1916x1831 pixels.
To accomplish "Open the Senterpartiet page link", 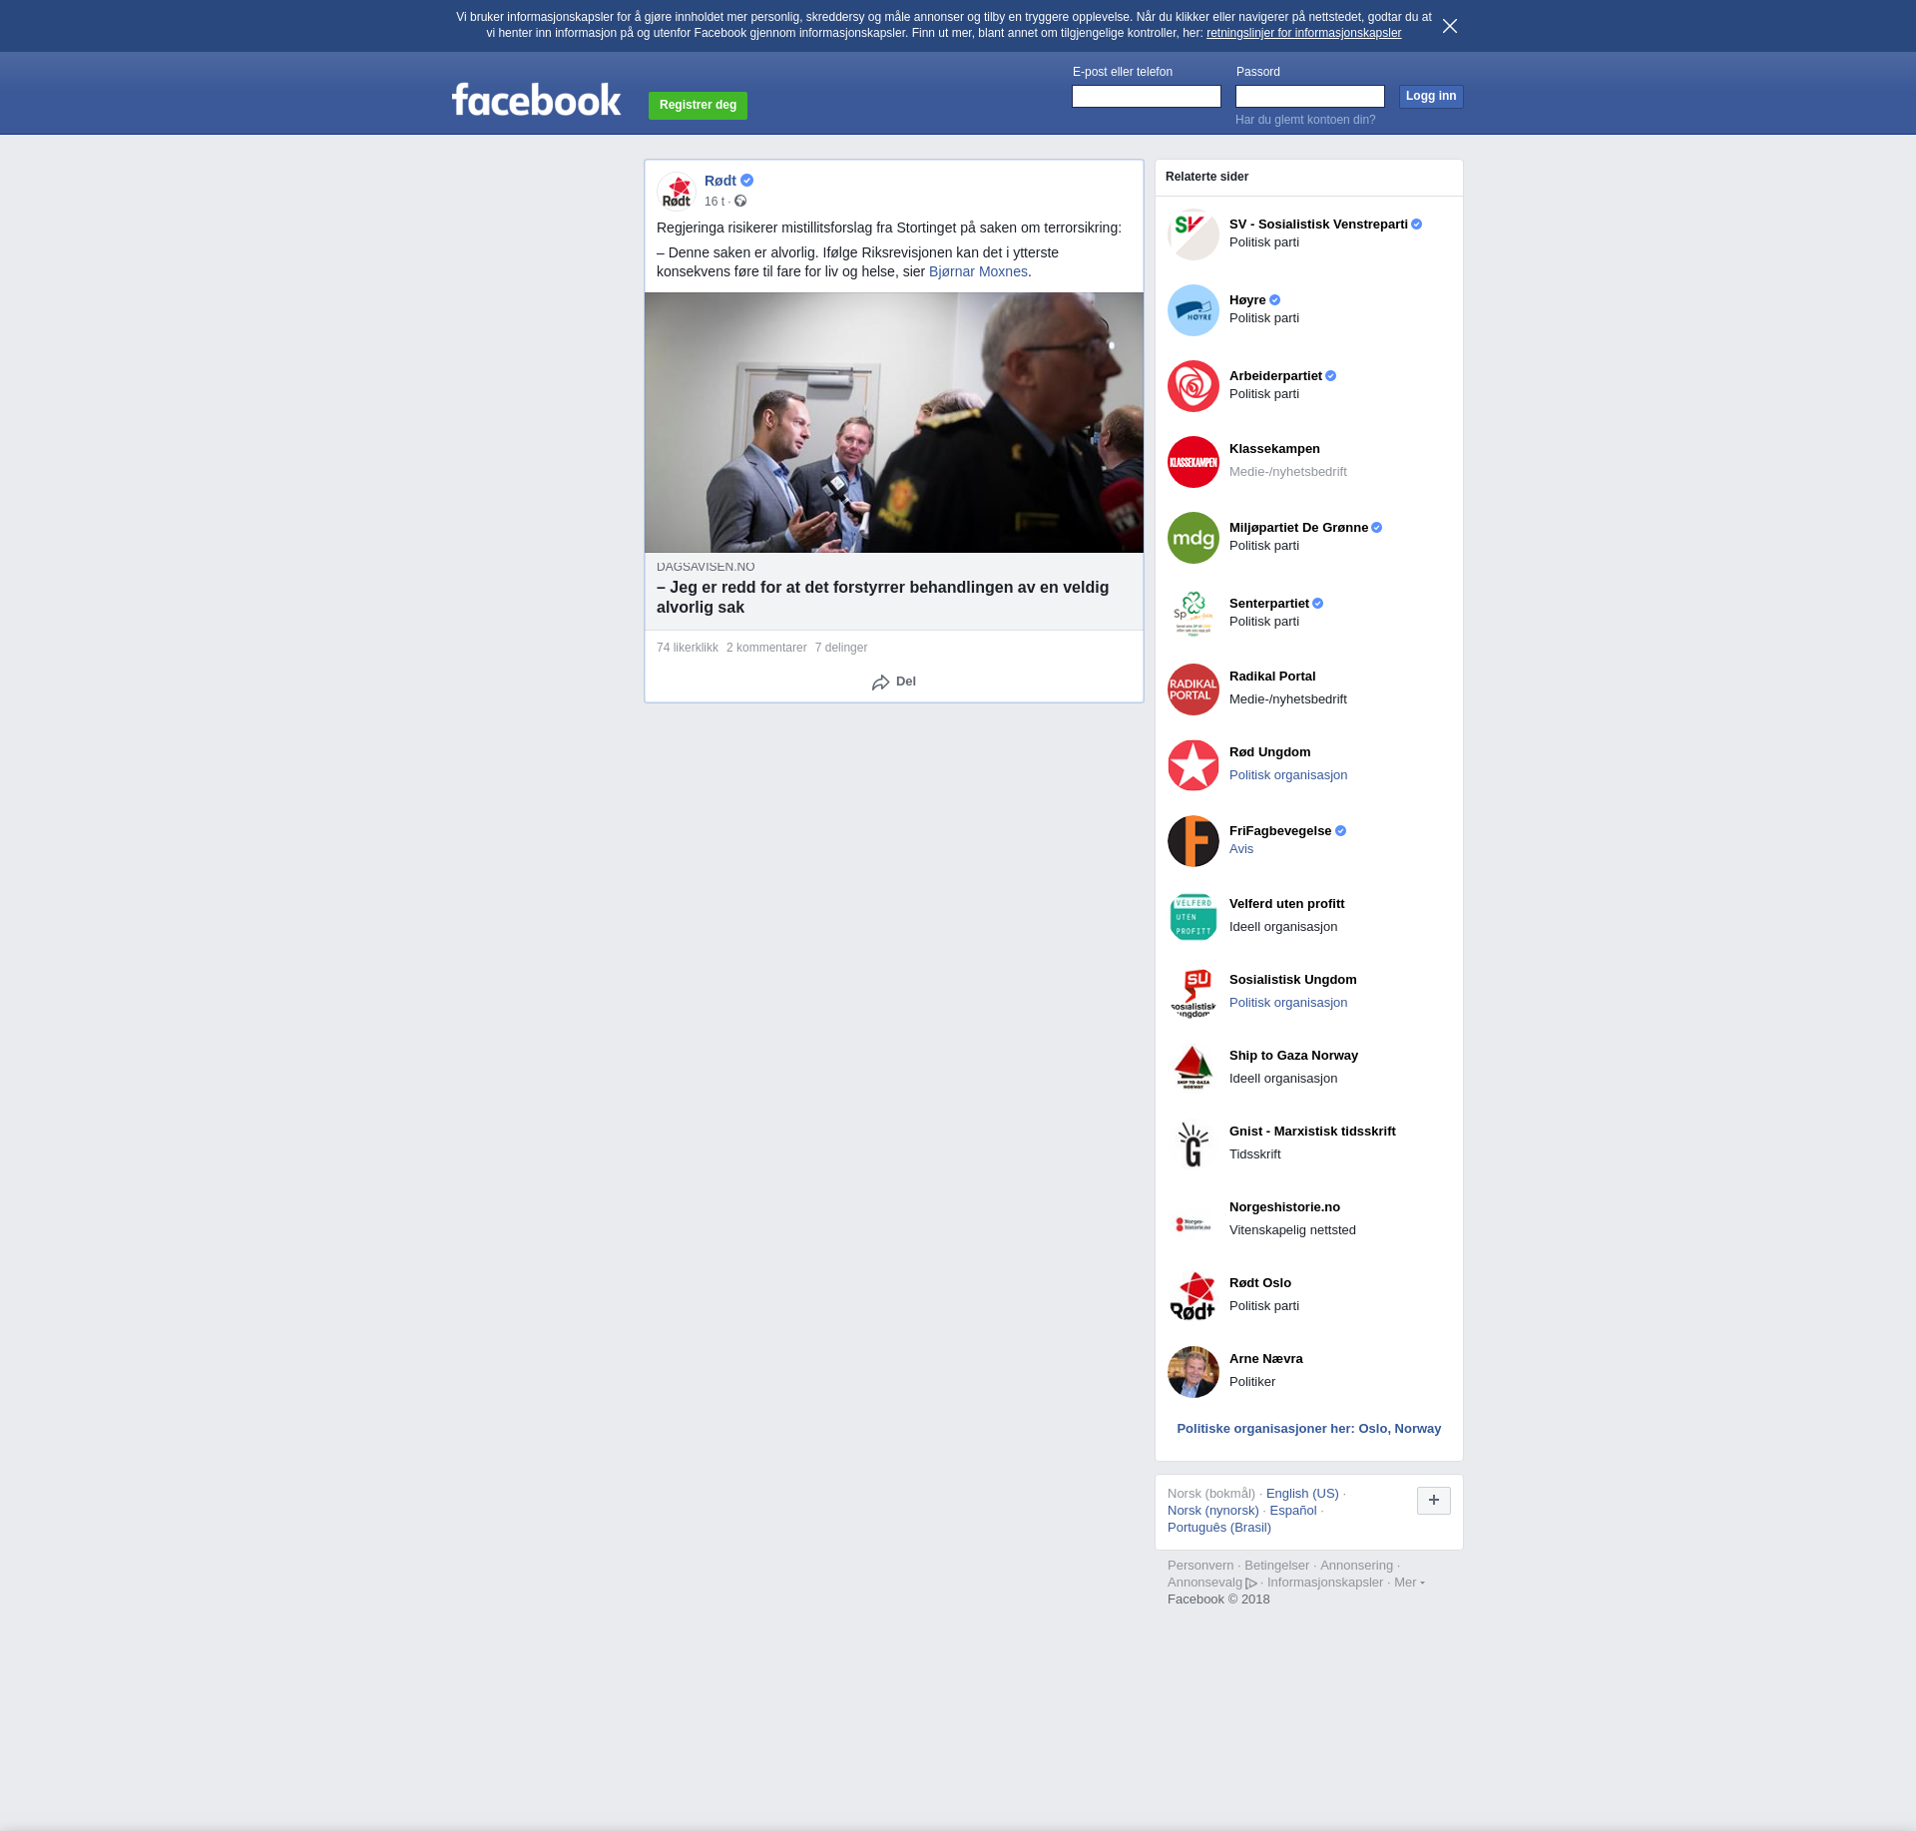I will (1269, 604).
